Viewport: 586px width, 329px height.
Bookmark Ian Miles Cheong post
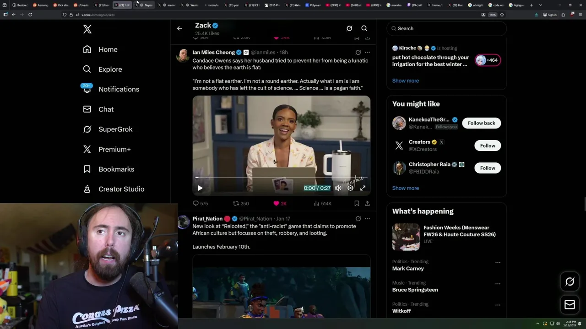point(357,203)
